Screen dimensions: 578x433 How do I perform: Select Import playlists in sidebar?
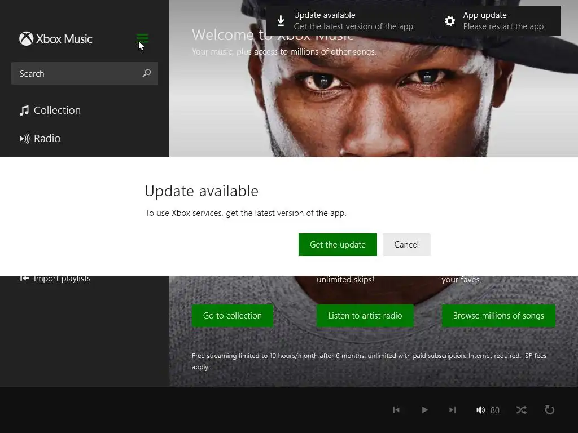[x=55, y=279]
